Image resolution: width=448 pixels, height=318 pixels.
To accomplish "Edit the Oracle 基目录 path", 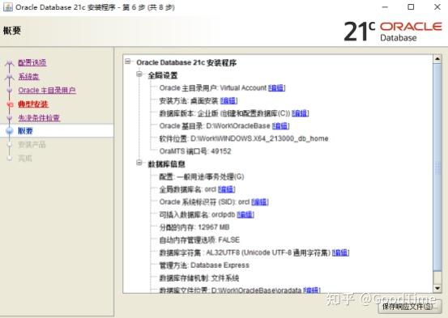I will (x=280, y=126).
